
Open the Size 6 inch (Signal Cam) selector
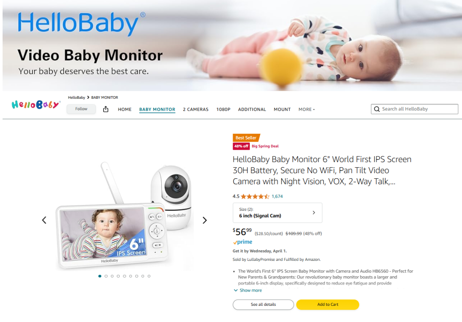tap(277, 213)
